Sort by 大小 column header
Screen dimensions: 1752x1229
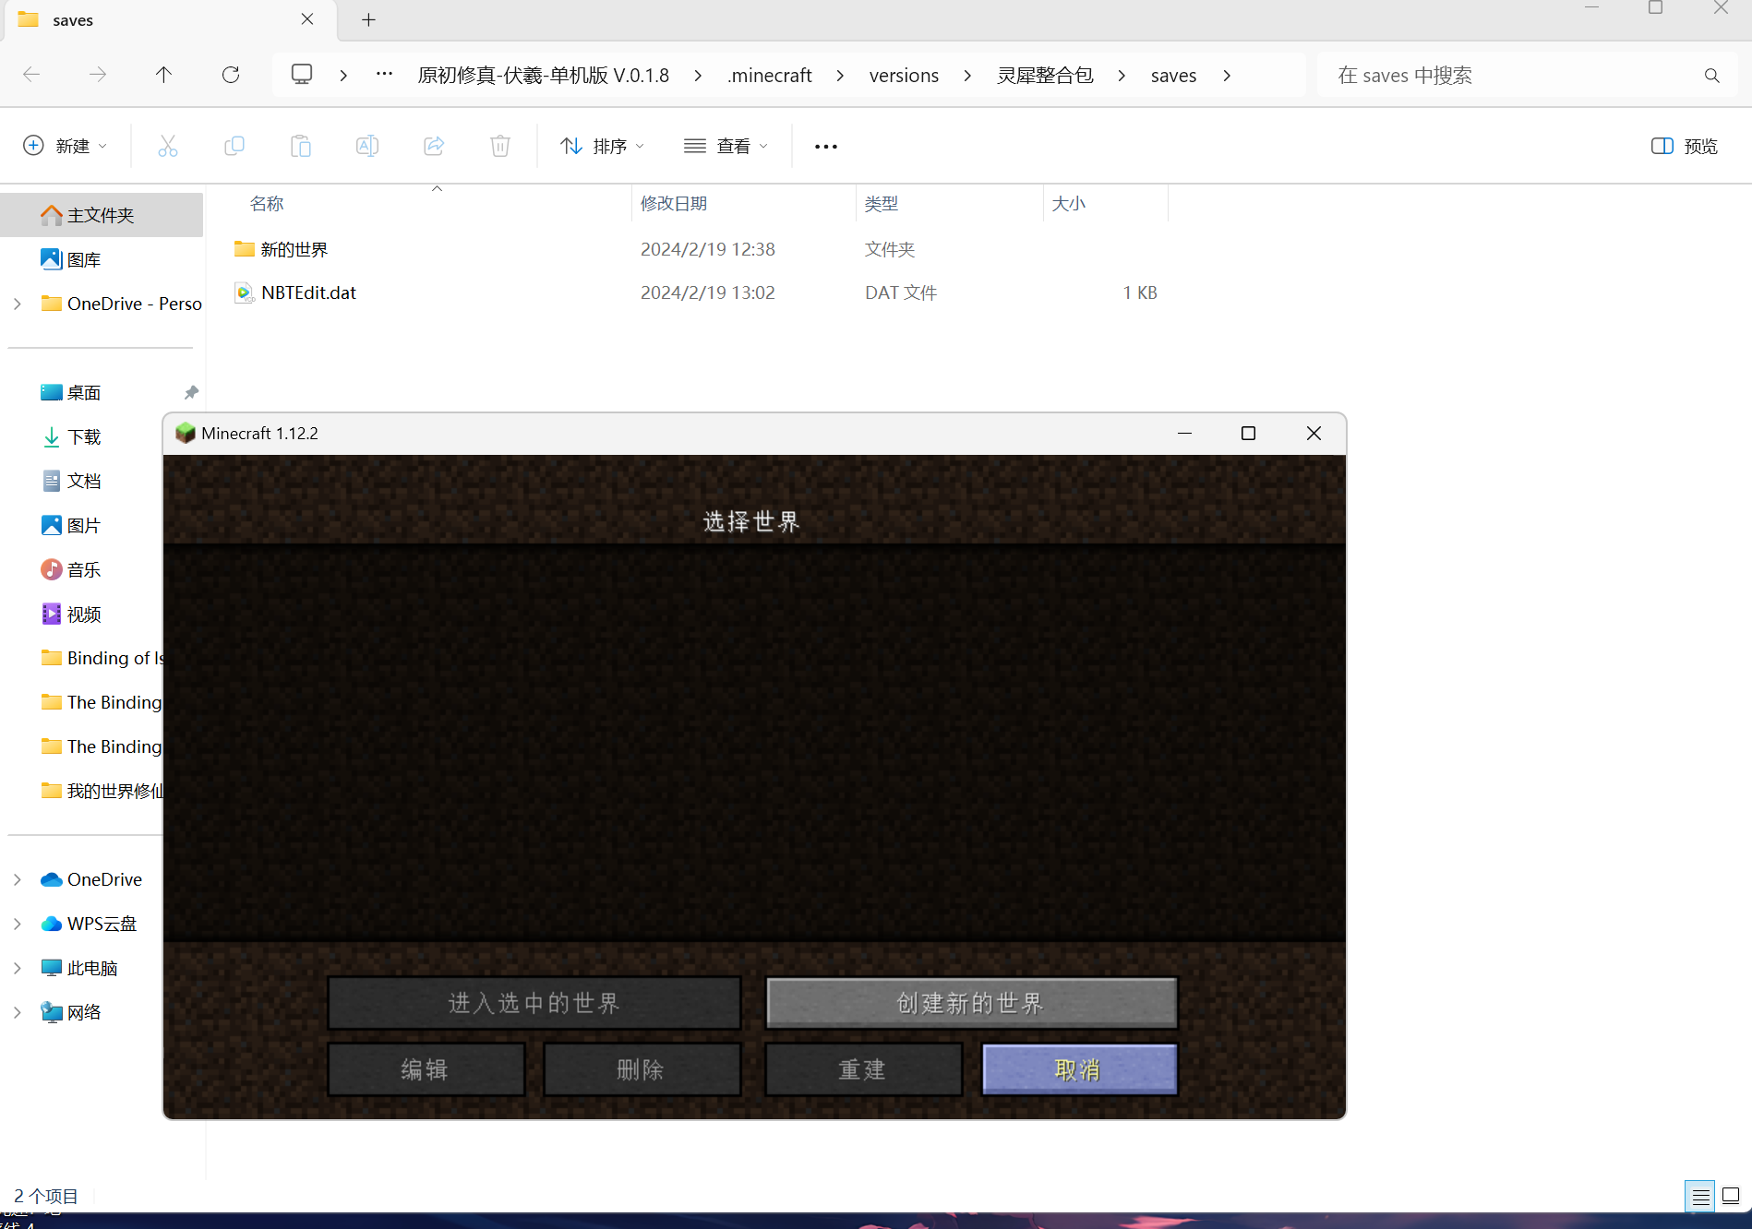[1069, 203]
